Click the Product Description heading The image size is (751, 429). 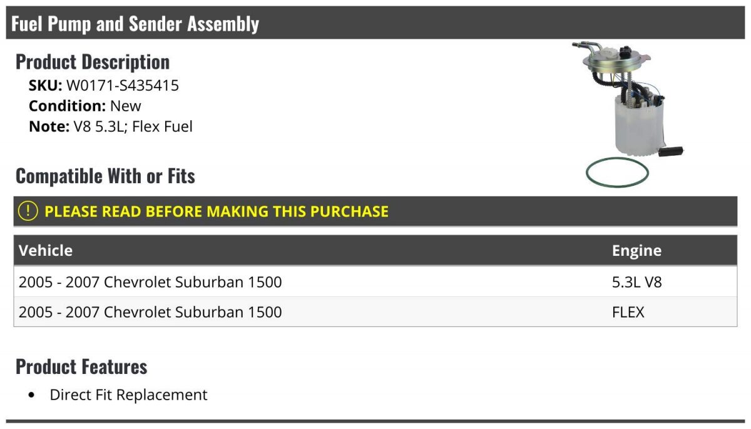pyautogui.click(x=93, y=62)
